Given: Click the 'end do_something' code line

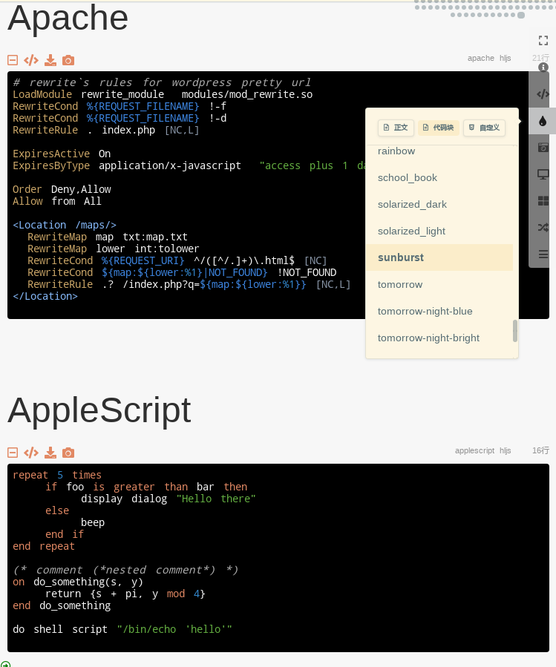Looking at the screenshot, I should click(x=62, y=605).
